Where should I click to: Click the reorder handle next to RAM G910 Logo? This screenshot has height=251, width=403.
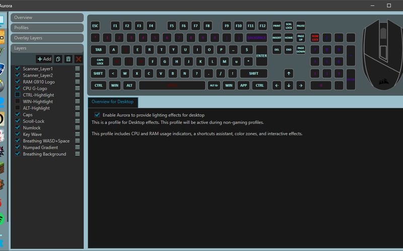tap(78, 82)
